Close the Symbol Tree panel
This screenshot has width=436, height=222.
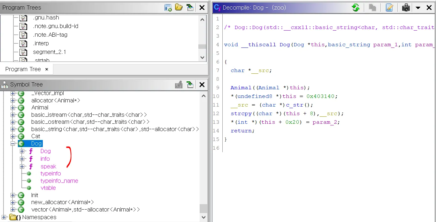coord(202,85)
